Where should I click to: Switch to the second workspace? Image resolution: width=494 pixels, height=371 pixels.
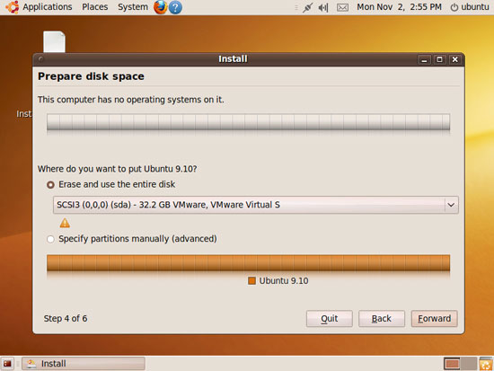click(x=469, y=364)
